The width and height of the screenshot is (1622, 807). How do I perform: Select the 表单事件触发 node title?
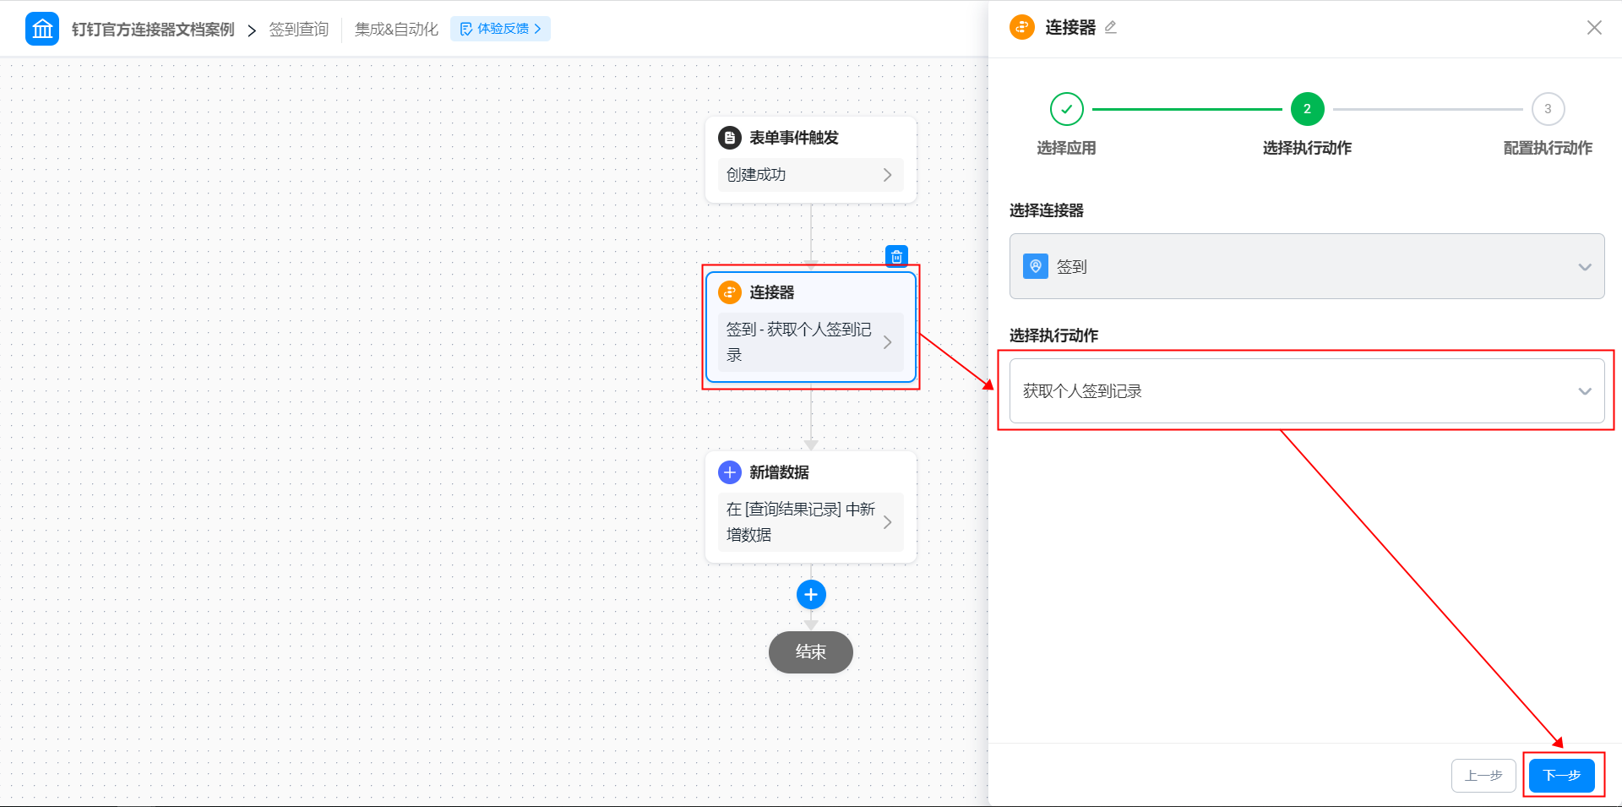pos(794,138)
